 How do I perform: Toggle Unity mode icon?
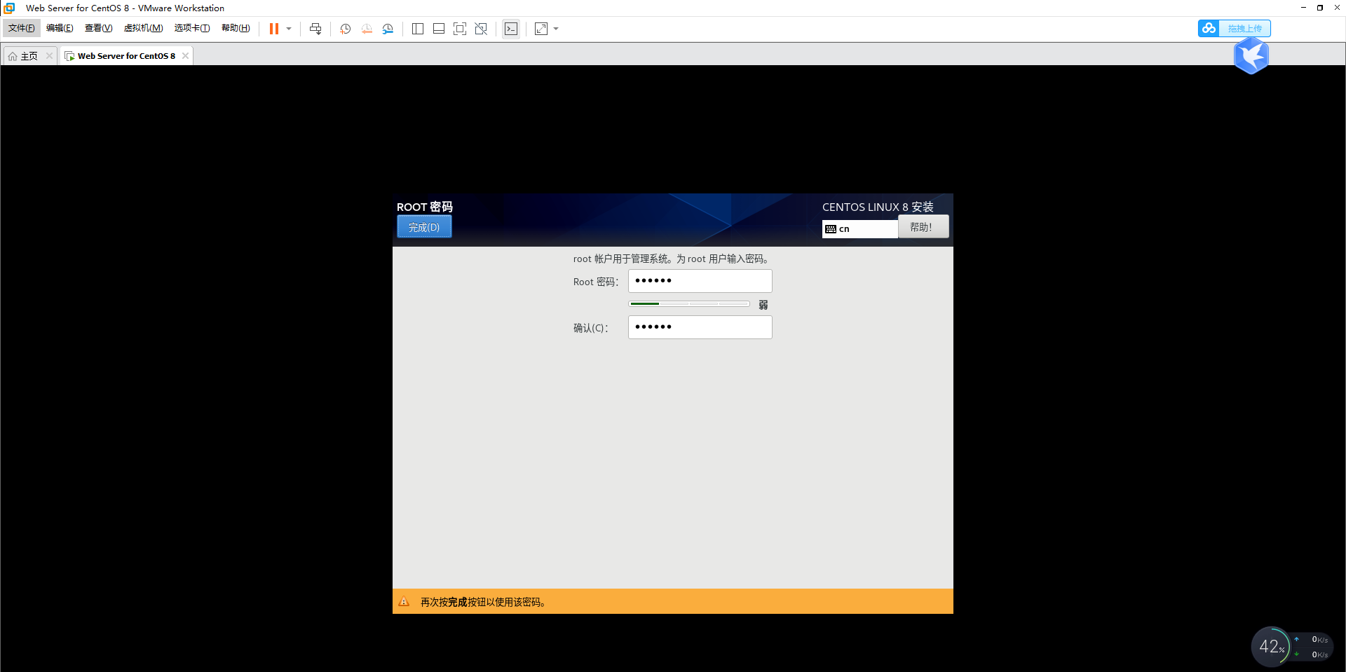(x=481, y=29)
